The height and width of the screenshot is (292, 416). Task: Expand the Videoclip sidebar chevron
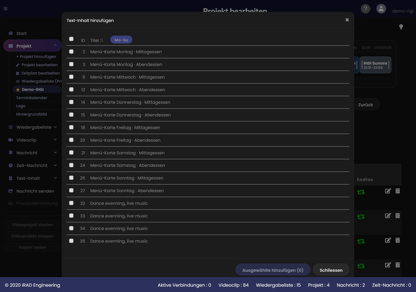pos(55,140)
